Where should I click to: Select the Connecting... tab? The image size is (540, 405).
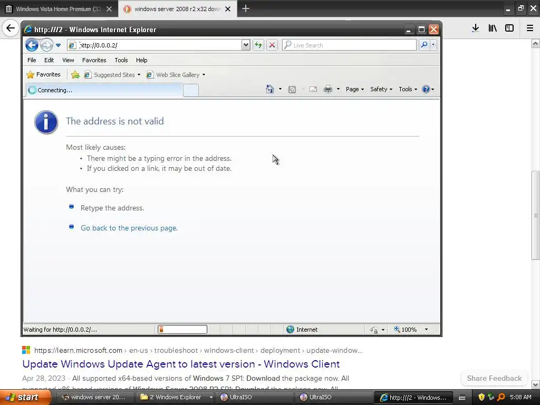coord(104,90)
